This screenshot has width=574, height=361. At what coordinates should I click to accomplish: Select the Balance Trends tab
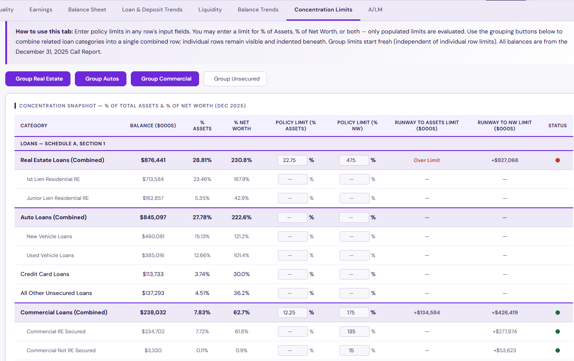point(258,10)
